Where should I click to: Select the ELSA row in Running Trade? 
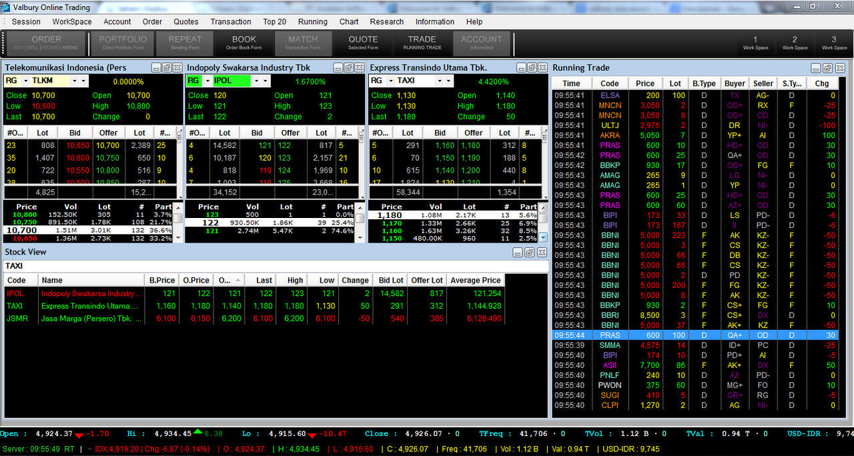[695, 95]
